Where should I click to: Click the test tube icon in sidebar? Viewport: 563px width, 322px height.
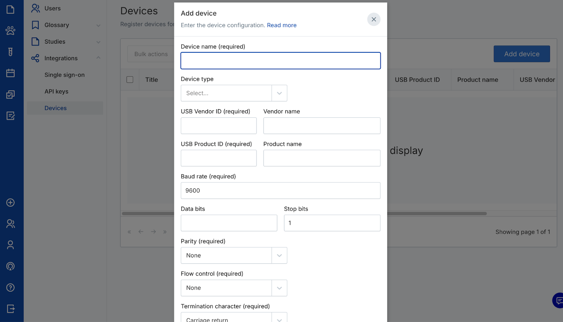(11, 52)
